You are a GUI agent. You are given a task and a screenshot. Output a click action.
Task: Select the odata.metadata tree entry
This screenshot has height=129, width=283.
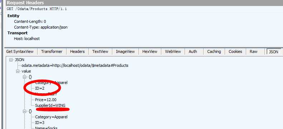75,66
